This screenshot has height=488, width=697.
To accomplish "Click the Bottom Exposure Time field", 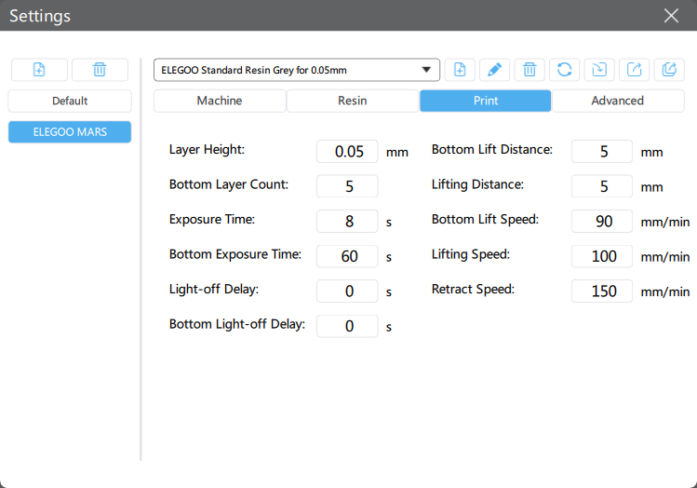I will tap(347, 256).
